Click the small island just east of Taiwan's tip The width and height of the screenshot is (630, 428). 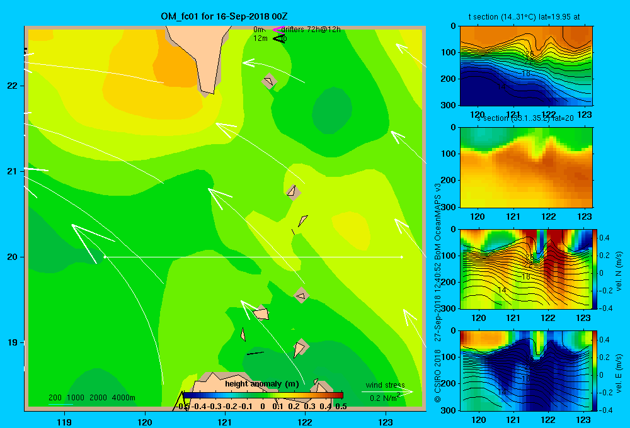(x=269, y=81)
